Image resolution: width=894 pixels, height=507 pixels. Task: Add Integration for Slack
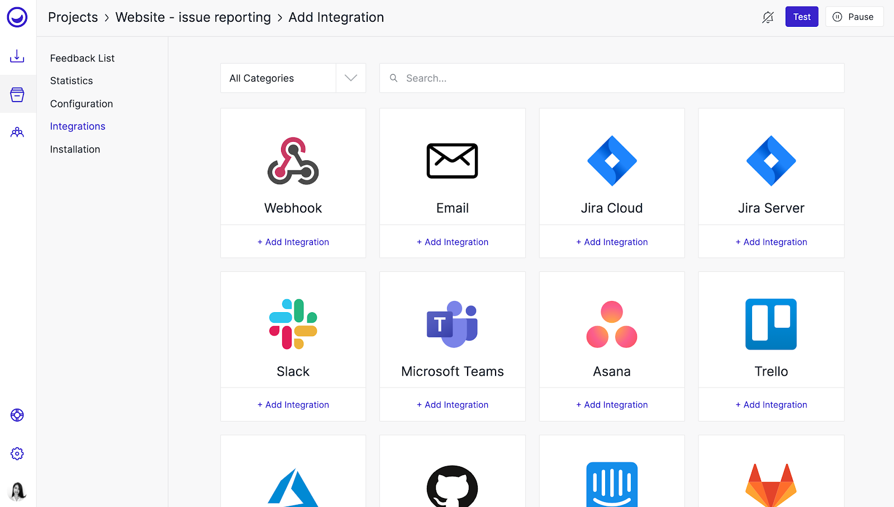[x=293, y=405]
